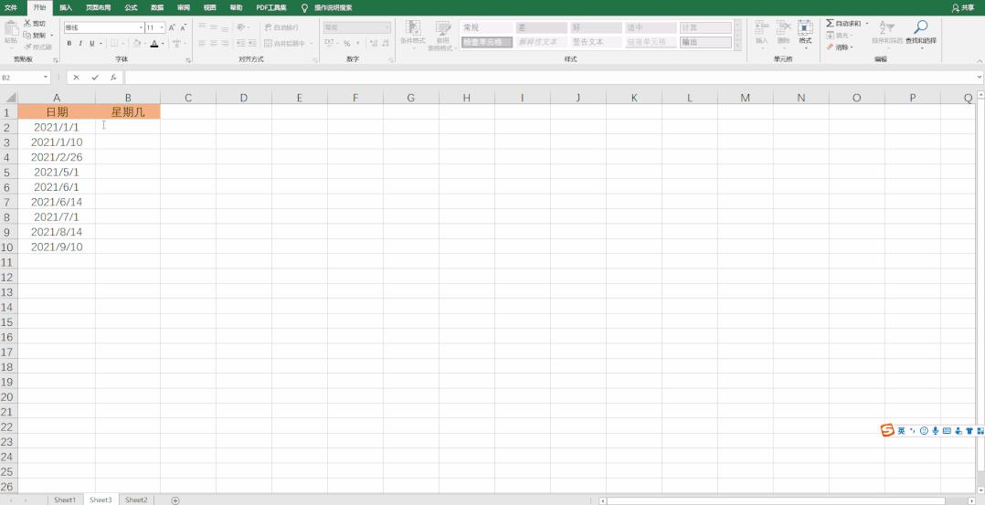985x505 pixels.
Task: Open the font size 11 dropdown
Action: click(x=162, y=27)
